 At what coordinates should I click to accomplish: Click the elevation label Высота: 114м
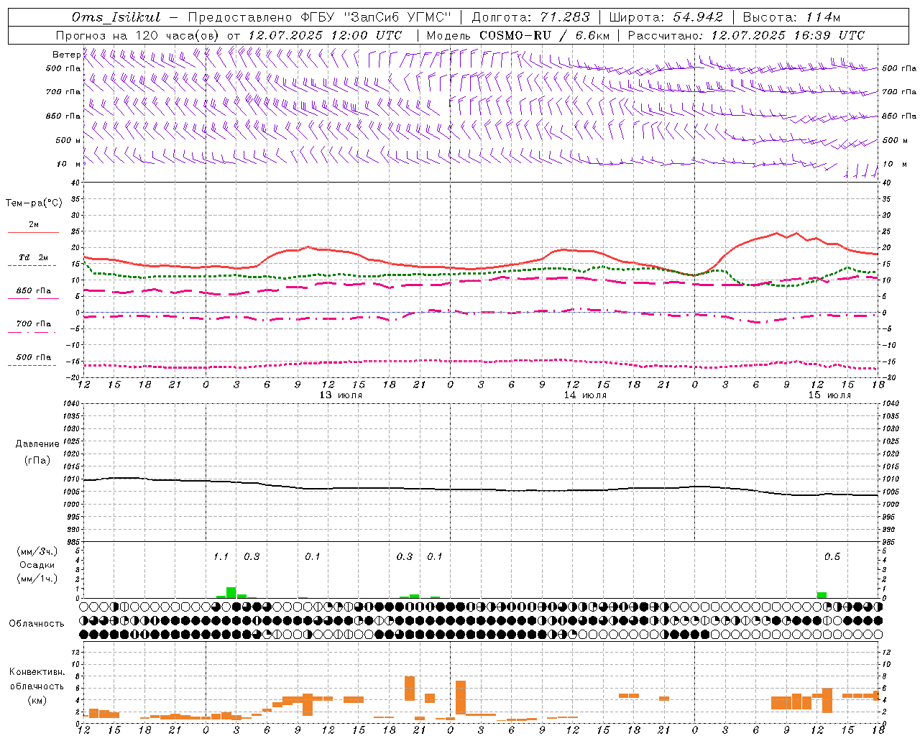pyautogui.click(x=791, y=17)
